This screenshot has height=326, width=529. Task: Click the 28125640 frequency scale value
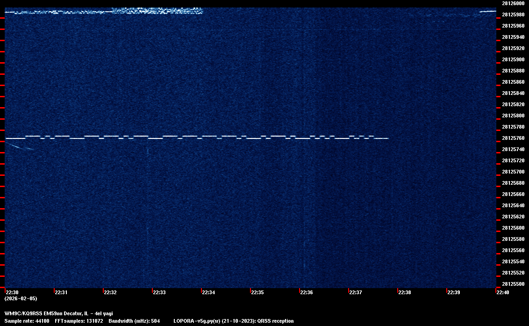point(513,205)
